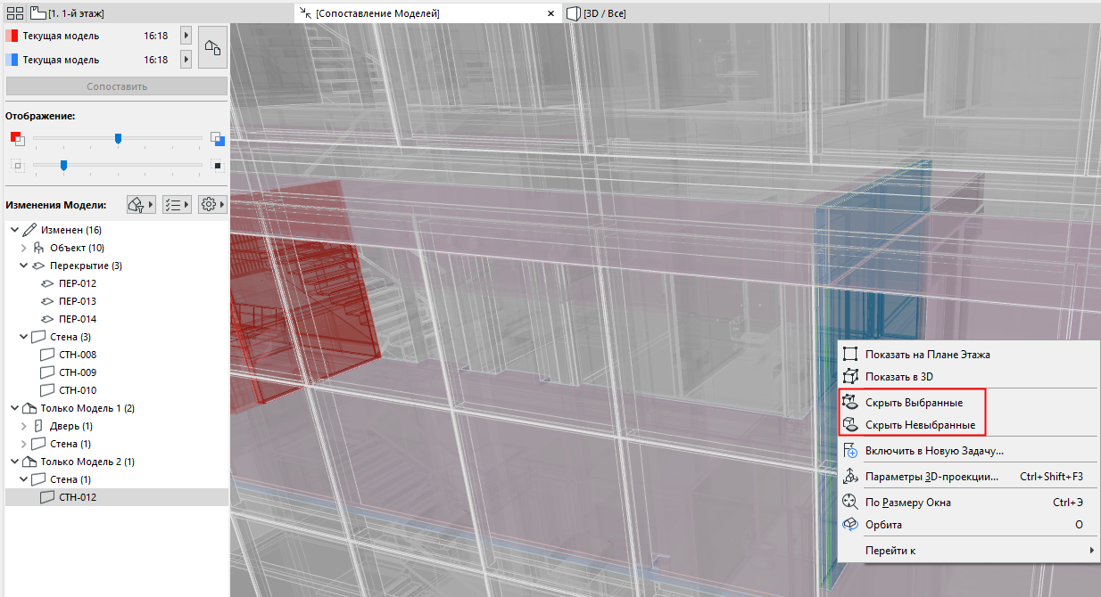1101x597 pixels.
Task: Choose Показать на Плане Этажа
Action: [969, 354]
